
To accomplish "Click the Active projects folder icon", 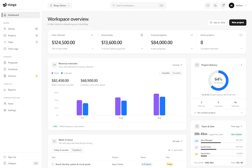I will tap(241, 35).
